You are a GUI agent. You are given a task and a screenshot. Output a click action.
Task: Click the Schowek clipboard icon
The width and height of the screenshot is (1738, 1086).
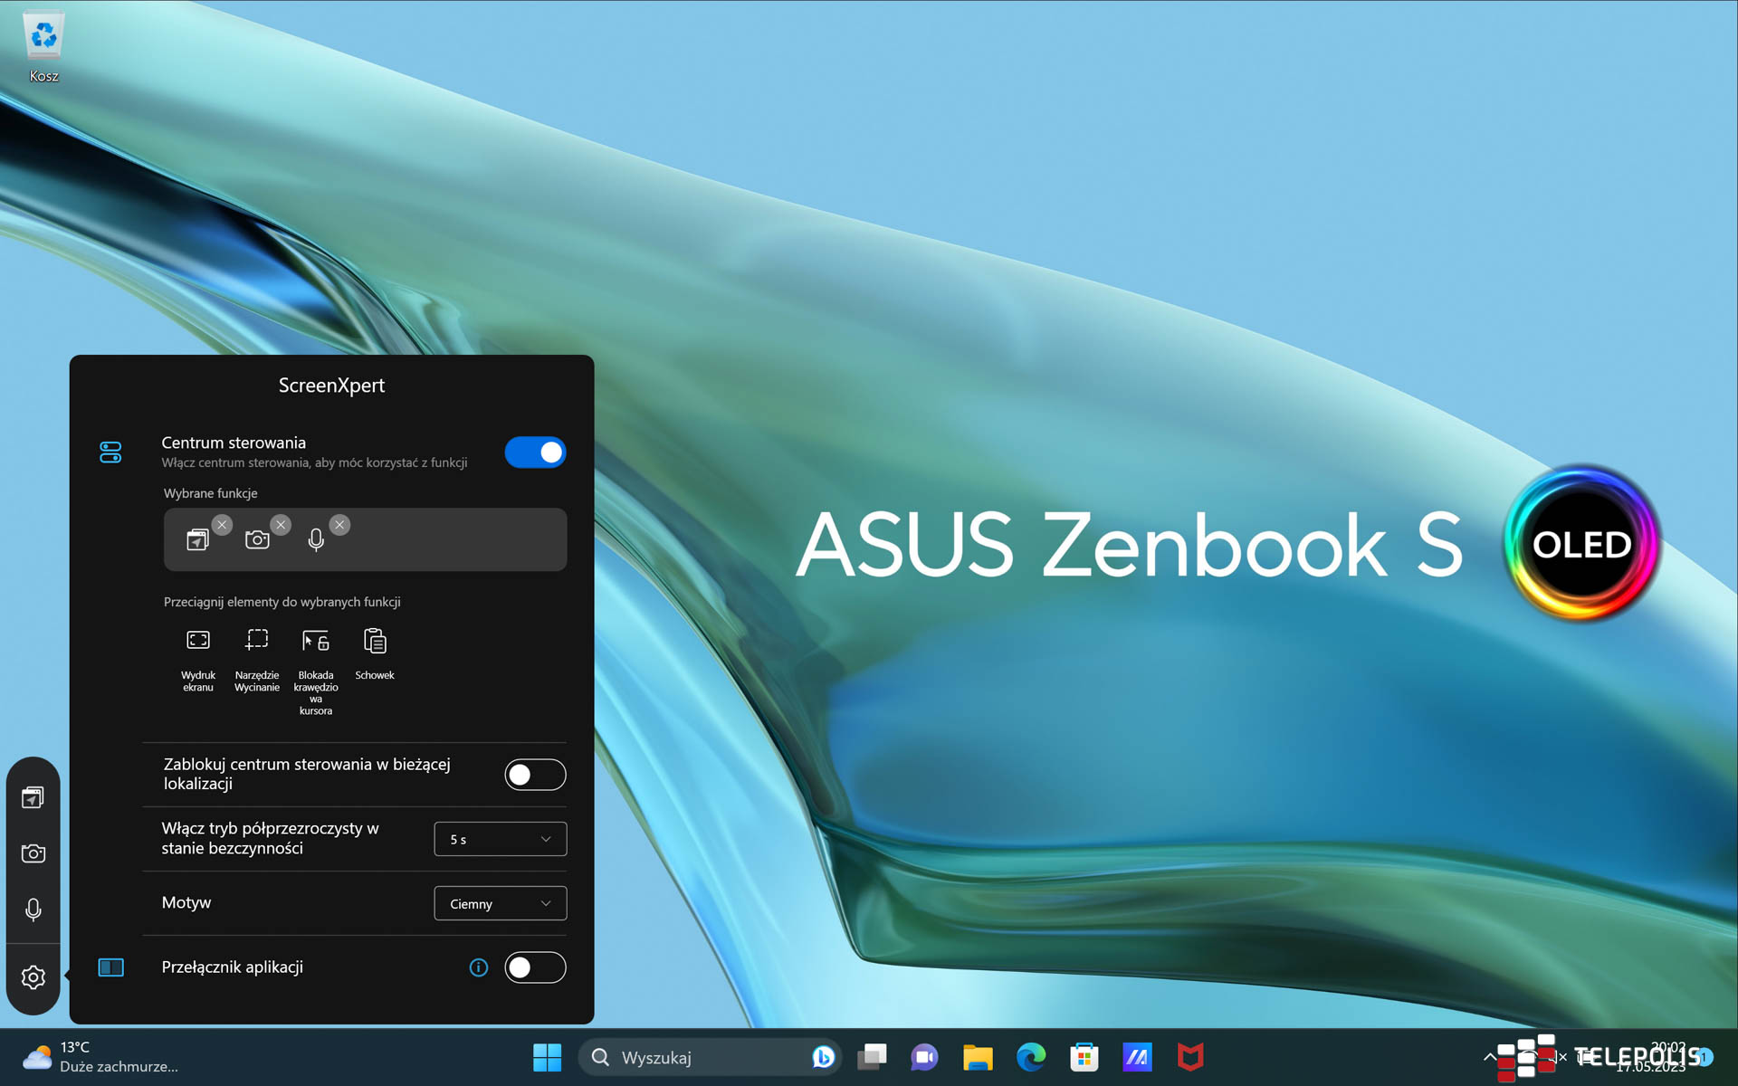[375, 641]
